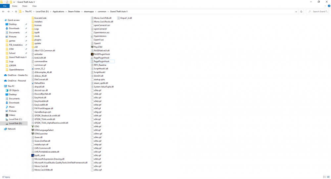Screen dimensions: 331x179
Task: Select the x64w.rpf file
Action: pyautogui.click(x=98, y=170)
